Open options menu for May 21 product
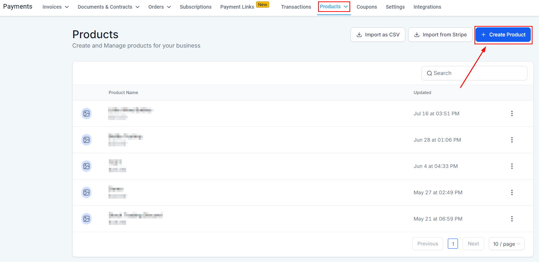Viewport: 539px width, 262px height. pyautogui.click(x=512, y=219)
